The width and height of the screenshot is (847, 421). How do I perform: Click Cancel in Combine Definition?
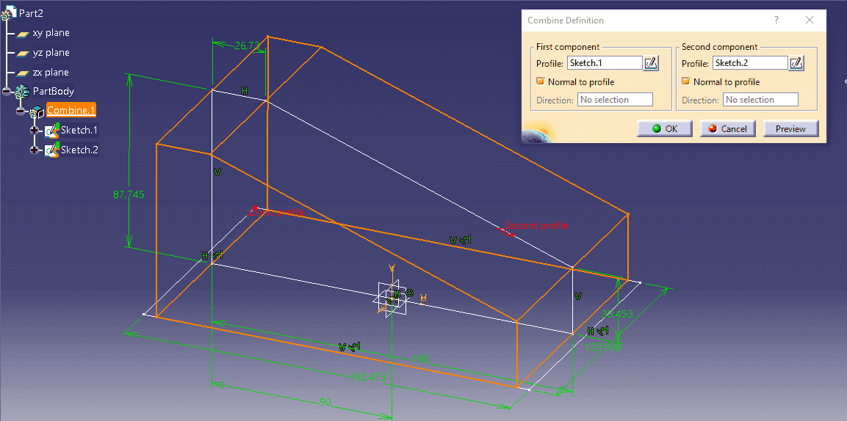click(x=727, y=129)
